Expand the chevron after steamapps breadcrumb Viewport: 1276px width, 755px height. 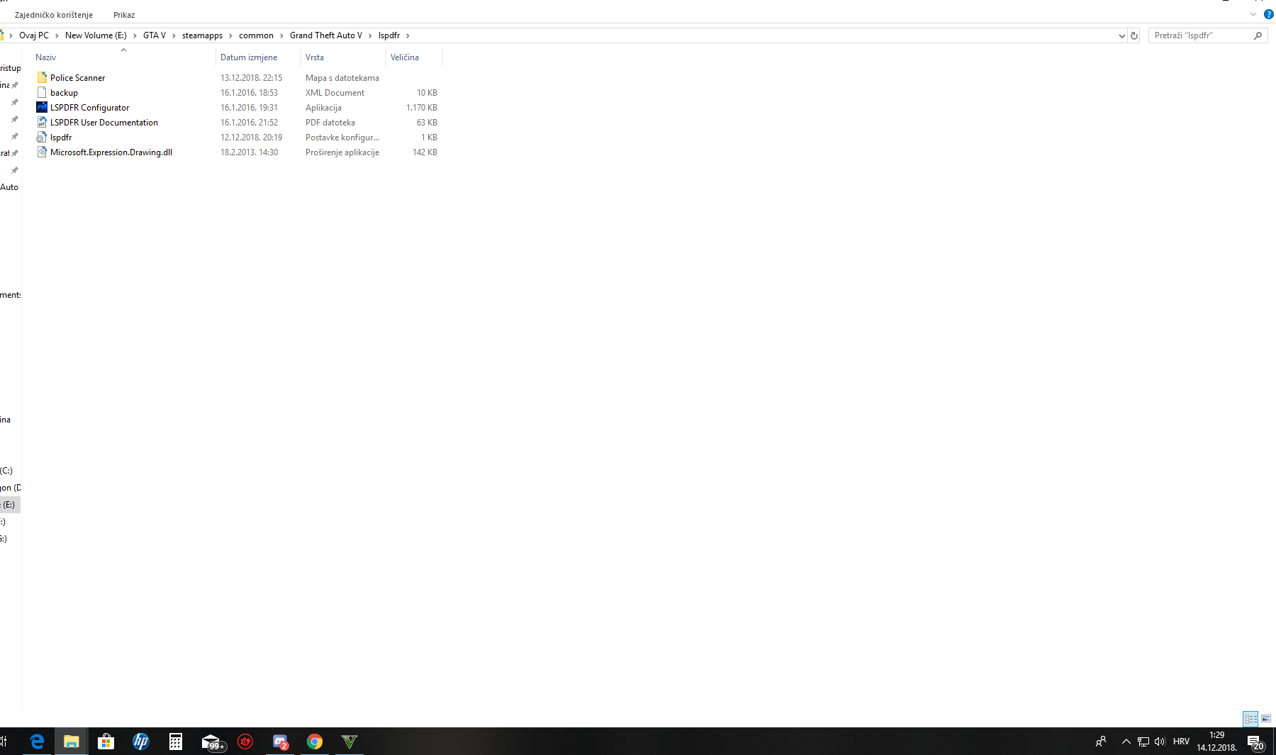click(x=230, y=35)
